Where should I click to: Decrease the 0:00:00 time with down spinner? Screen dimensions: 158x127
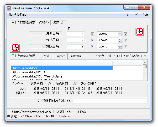coord(120,35)
